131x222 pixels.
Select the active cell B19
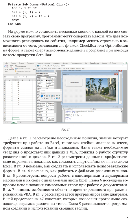pos(16,119)
